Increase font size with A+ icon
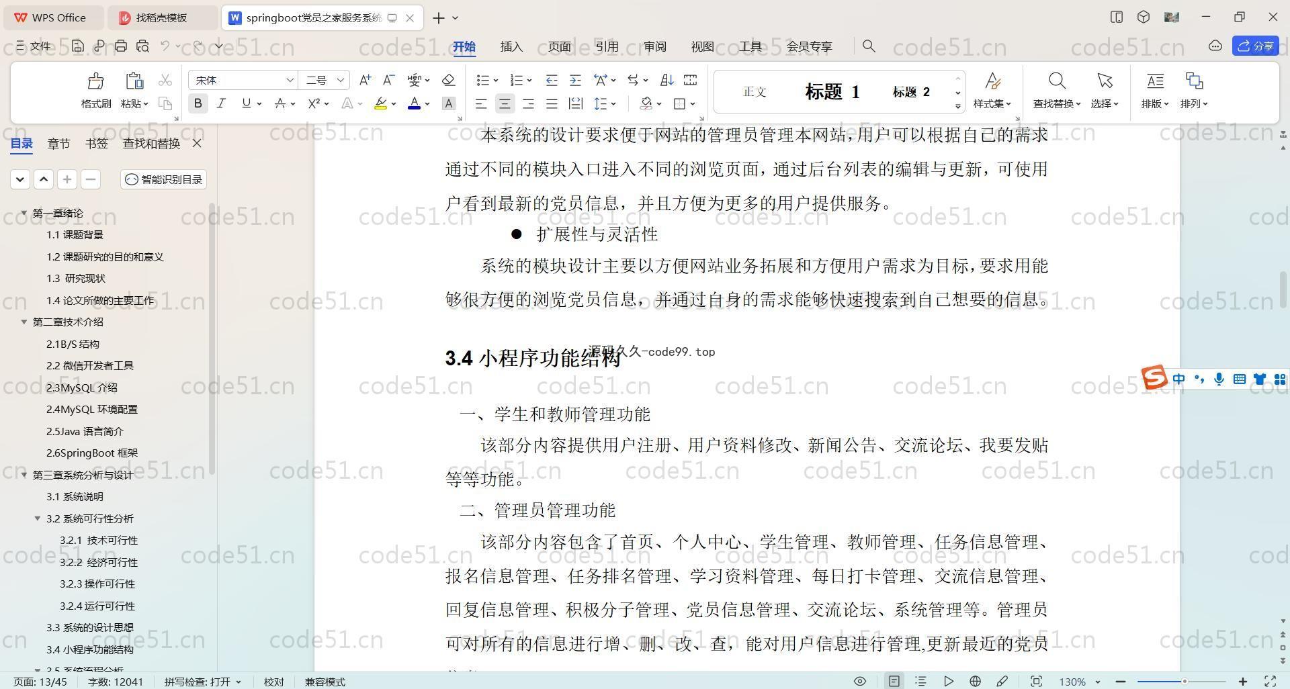Image resolution: width=1290 pixels, height=689 pixels. click(x=365, y=80)
